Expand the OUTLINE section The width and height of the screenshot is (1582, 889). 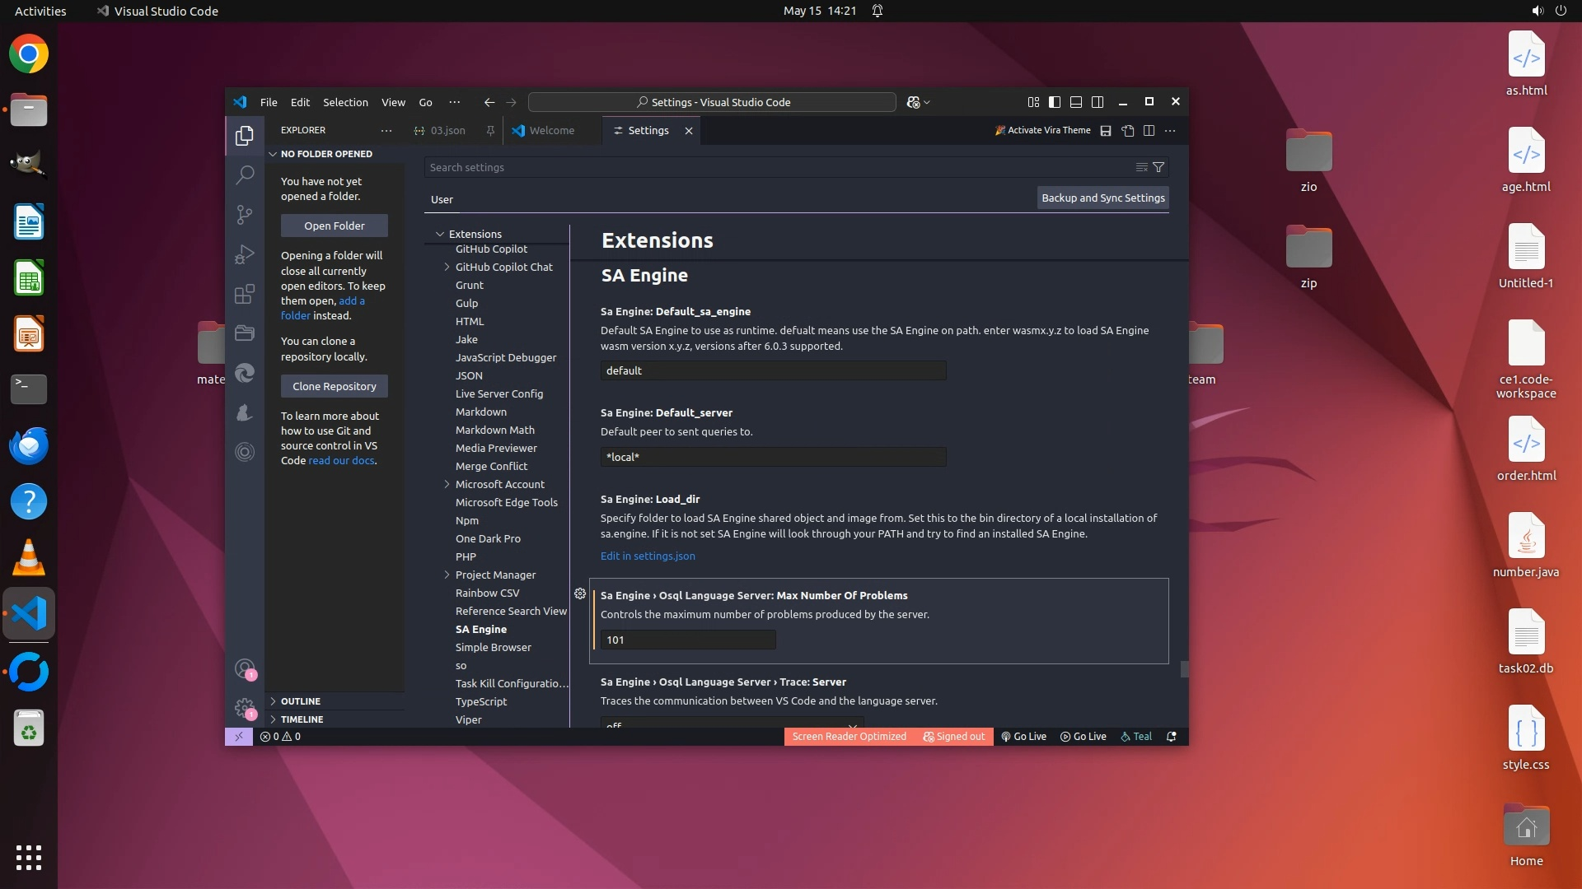[301, 701]
